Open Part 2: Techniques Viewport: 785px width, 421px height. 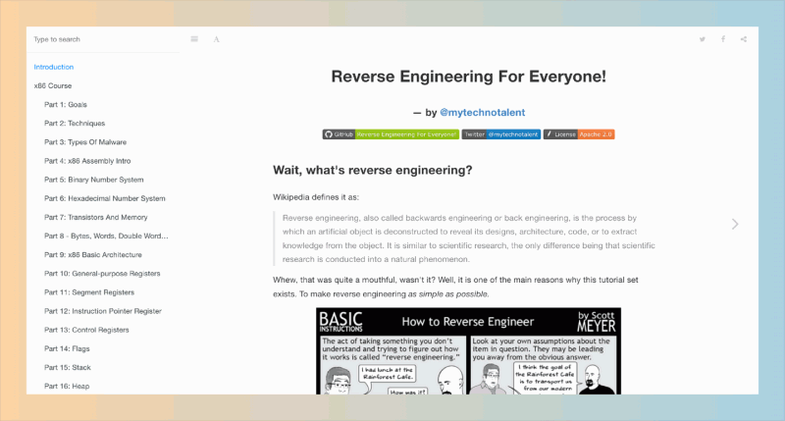pyautogui.click(x=75, y=123)
